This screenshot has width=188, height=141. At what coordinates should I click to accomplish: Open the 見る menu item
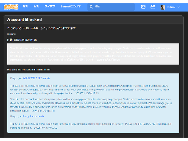36,7
